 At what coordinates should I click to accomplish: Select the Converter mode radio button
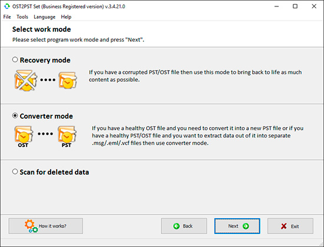click(x=15, y=115)
